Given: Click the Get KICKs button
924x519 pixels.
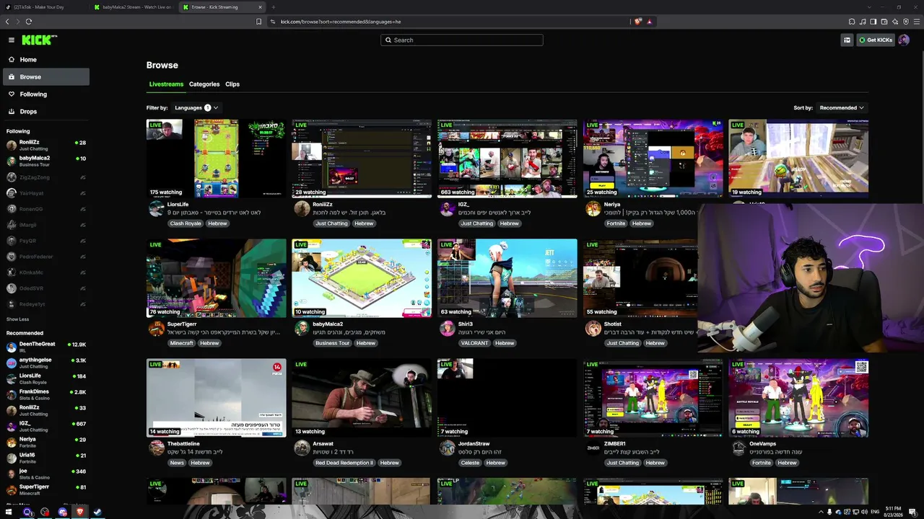Looking at the screenshot, I should pyautogui.click(x=875, y=40).
